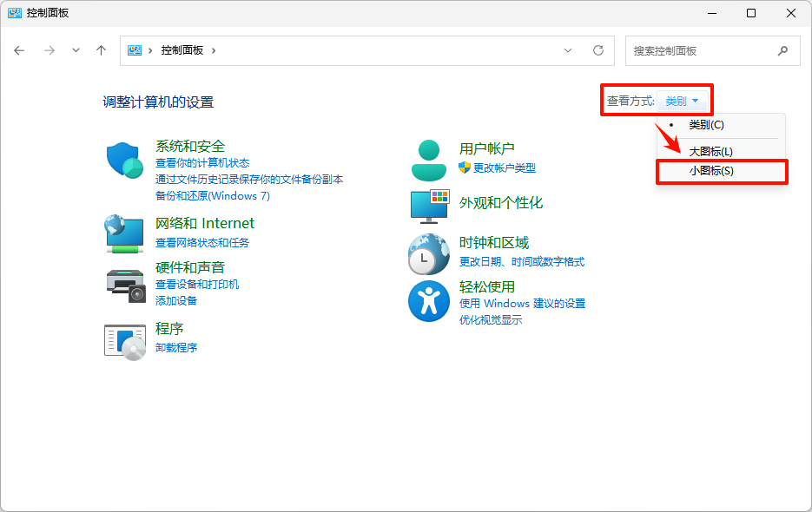Expand the address bar history dropdown
This screenshot has height=512, width=812.
568,50
